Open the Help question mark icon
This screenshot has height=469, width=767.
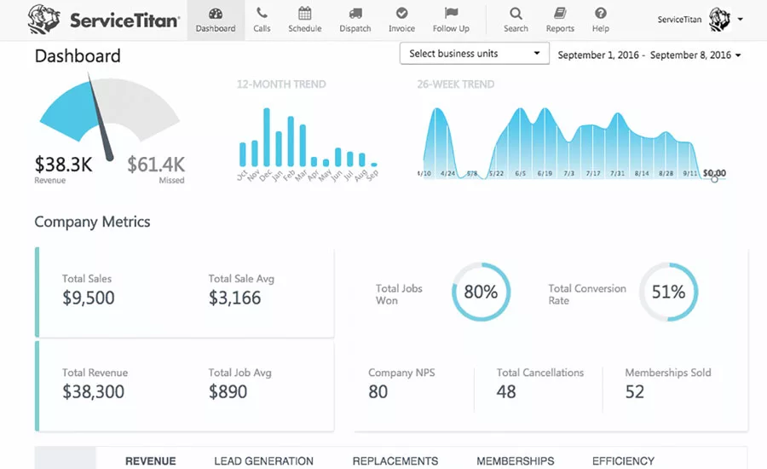(601, 13)
